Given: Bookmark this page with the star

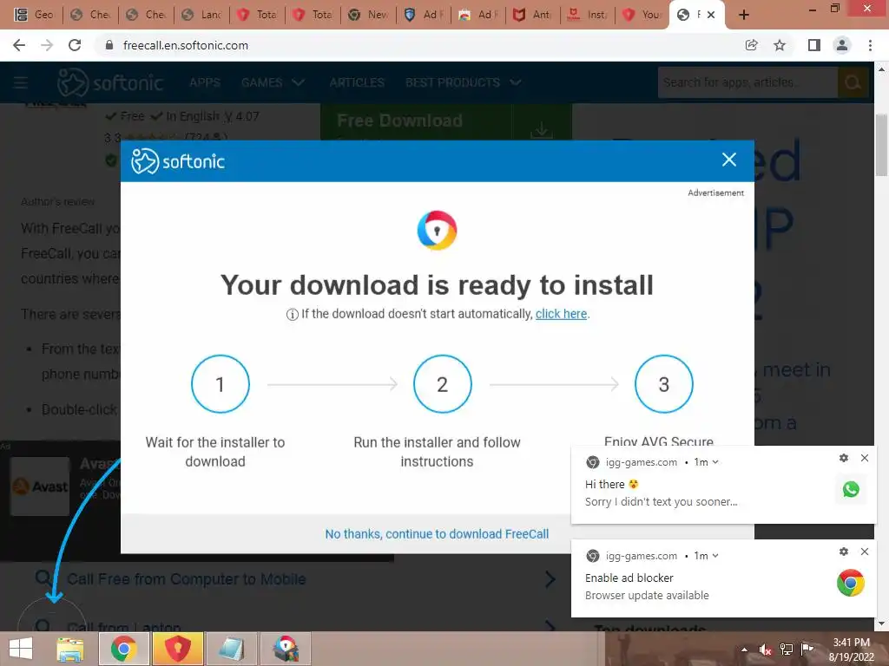Looking at the screenshot, I should [x=780, y=45].
